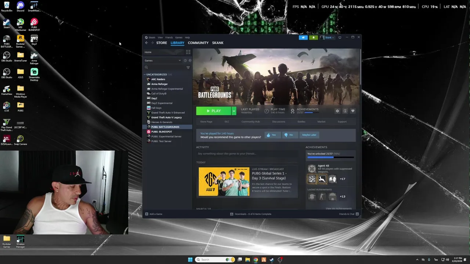Screen dimensions: 470x264
Task: Open the Games filter dropdown
Action: pos(163,60)
